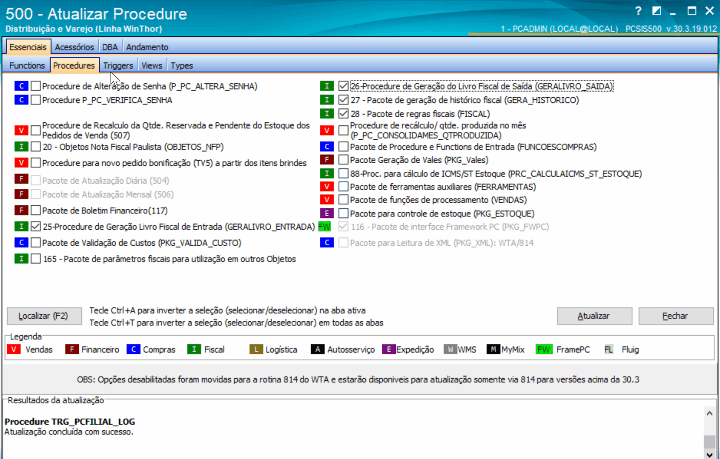Select the Procedures sub-tab
Viewport: 720px width, 459px height.
74,65
